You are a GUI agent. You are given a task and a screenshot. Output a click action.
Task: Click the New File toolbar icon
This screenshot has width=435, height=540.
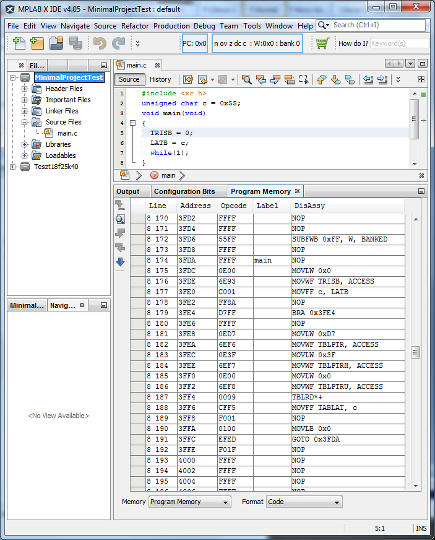tap(19, 43)
